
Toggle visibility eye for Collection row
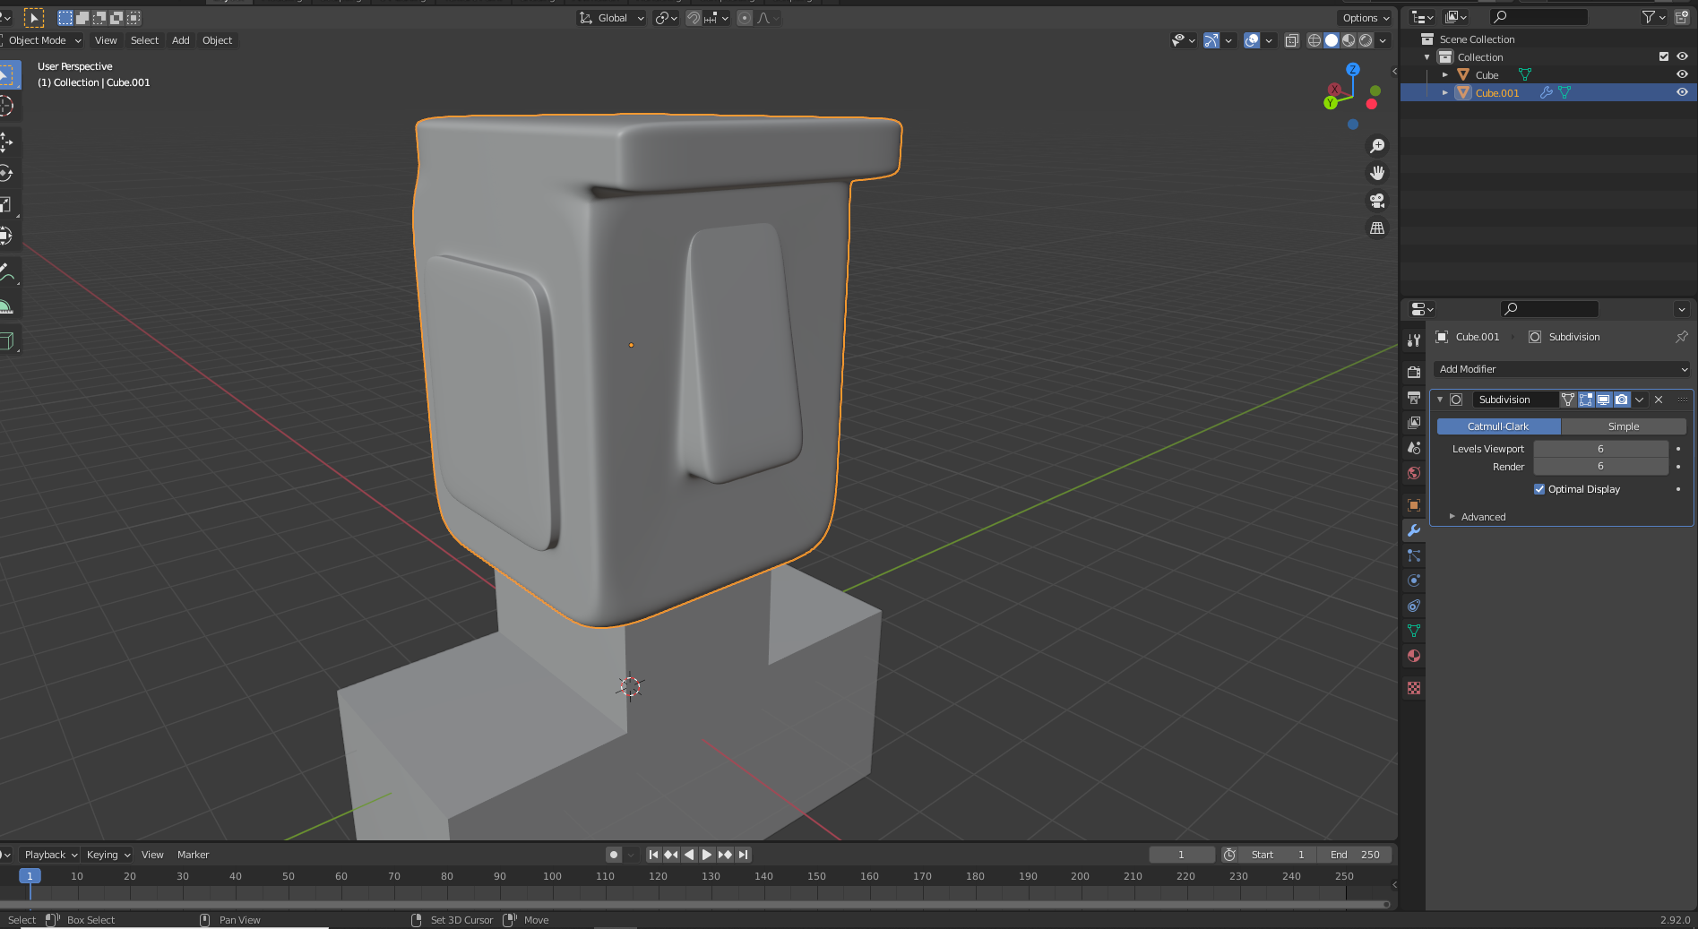(x=1682, y=56)
